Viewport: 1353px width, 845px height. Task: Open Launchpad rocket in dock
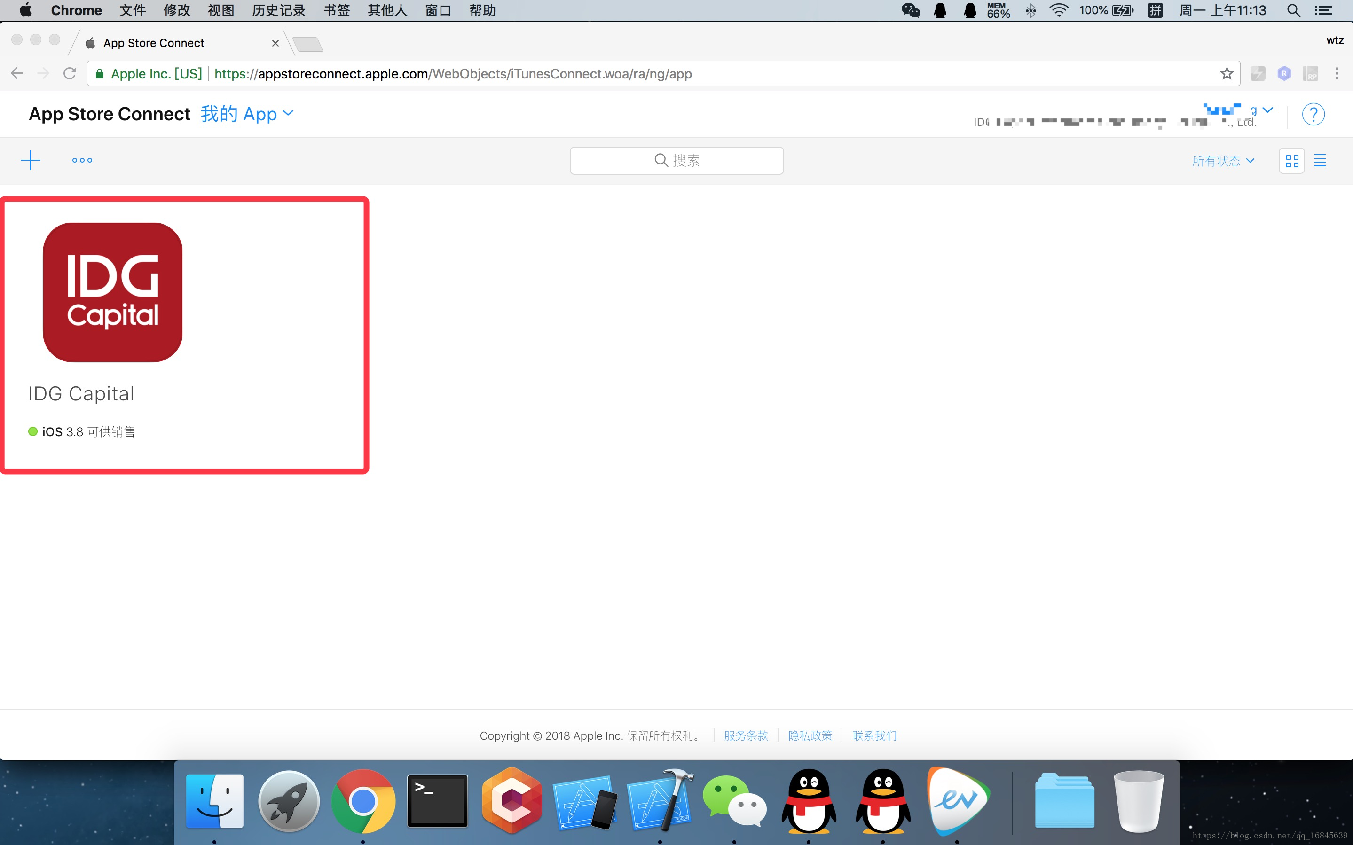289,800
